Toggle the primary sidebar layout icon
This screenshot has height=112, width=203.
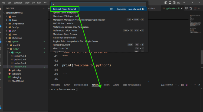(166, 3)
